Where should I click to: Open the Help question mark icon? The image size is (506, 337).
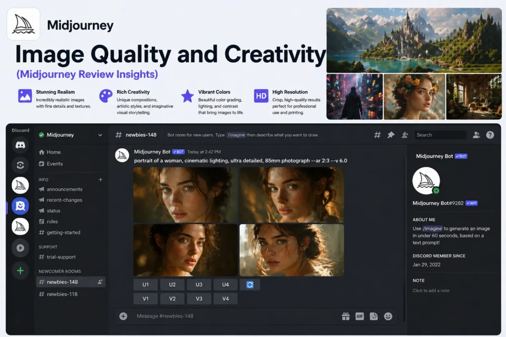(x=490, y=135)
